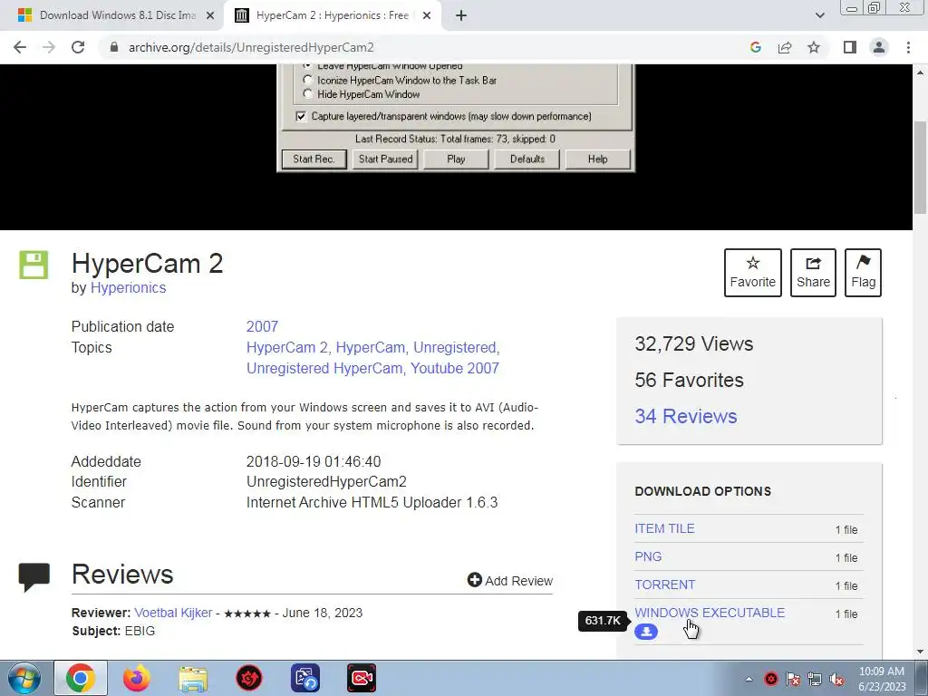Favorite this item with the star button

tap(753, 273)
